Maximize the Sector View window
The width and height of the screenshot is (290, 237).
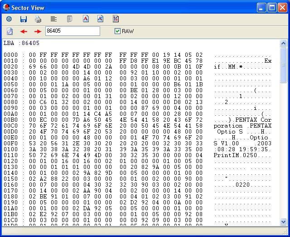coord(272,8)
